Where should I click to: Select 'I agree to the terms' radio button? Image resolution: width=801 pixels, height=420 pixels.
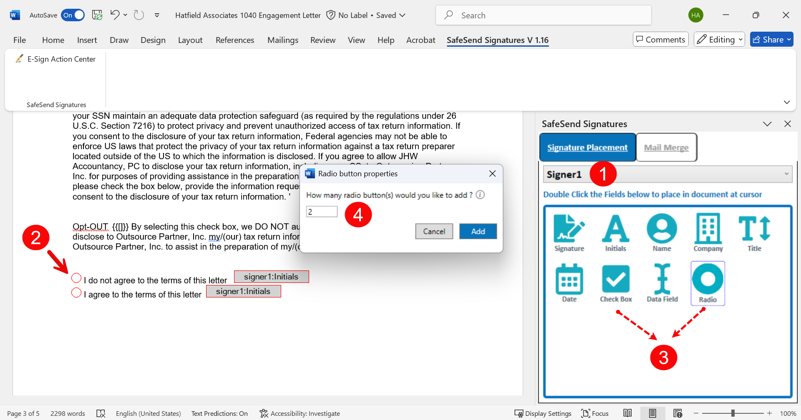pos(76,292)
